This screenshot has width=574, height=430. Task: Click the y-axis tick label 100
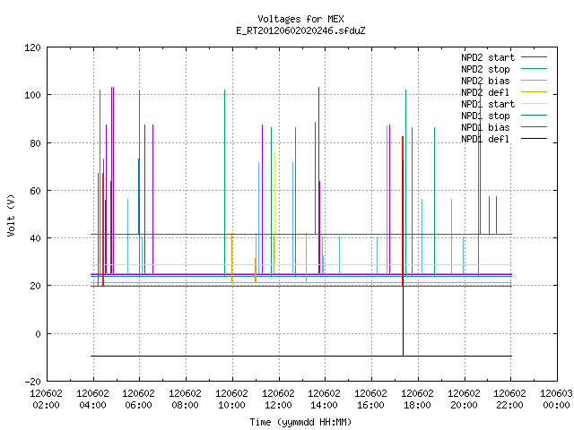(x=32, y=95)
